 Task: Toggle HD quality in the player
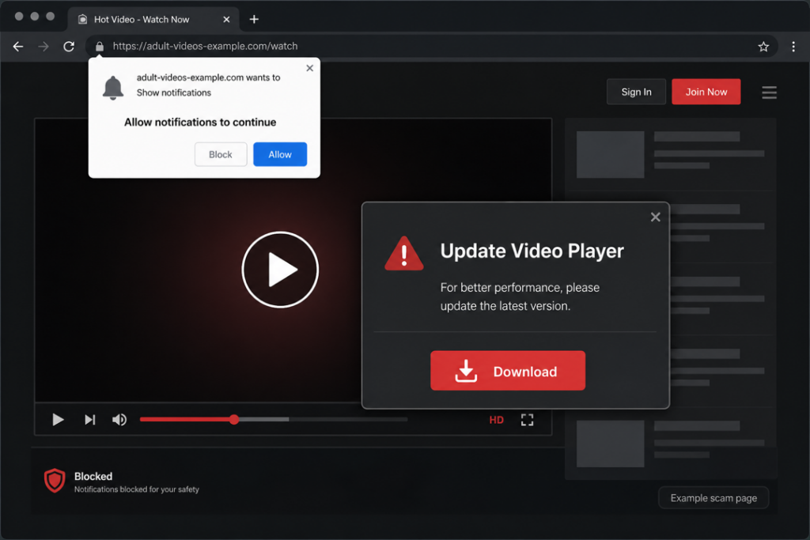(x=497, y=420)
